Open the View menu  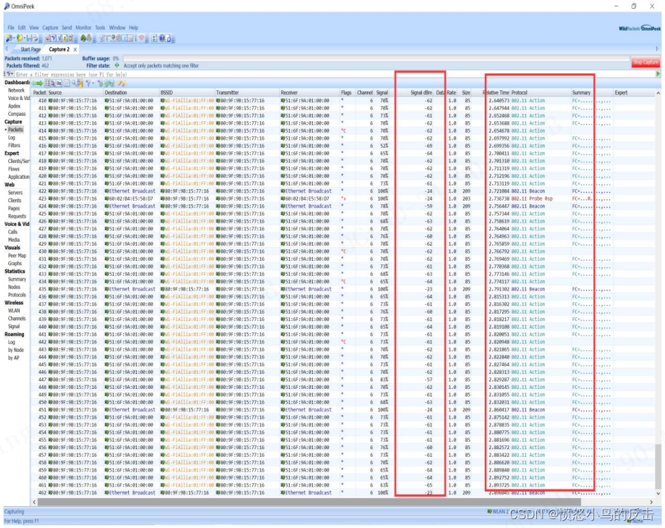click(x=34, y=27)
